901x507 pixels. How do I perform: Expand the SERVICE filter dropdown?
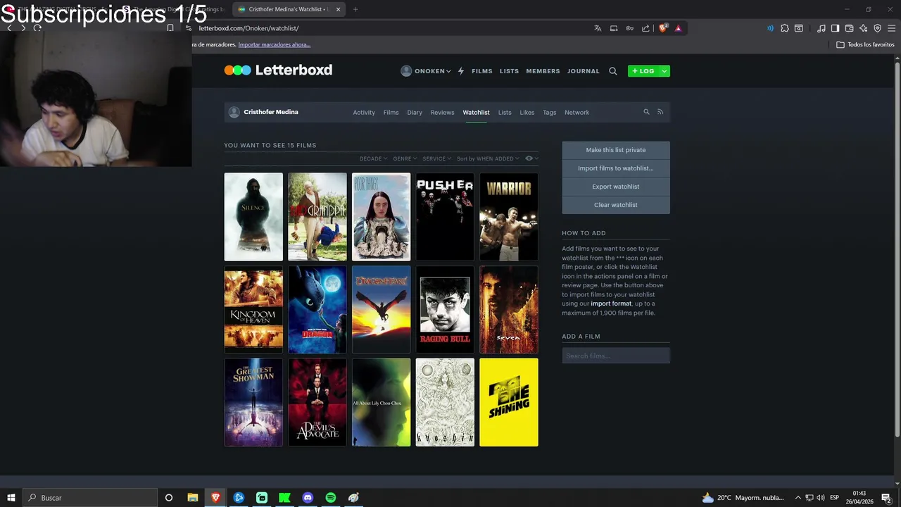click(436, 158)
